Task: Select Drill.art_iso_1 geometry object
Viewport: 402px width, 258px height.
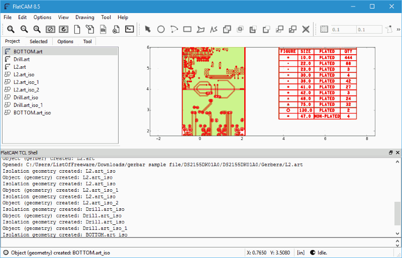Action: click(60, 105)
